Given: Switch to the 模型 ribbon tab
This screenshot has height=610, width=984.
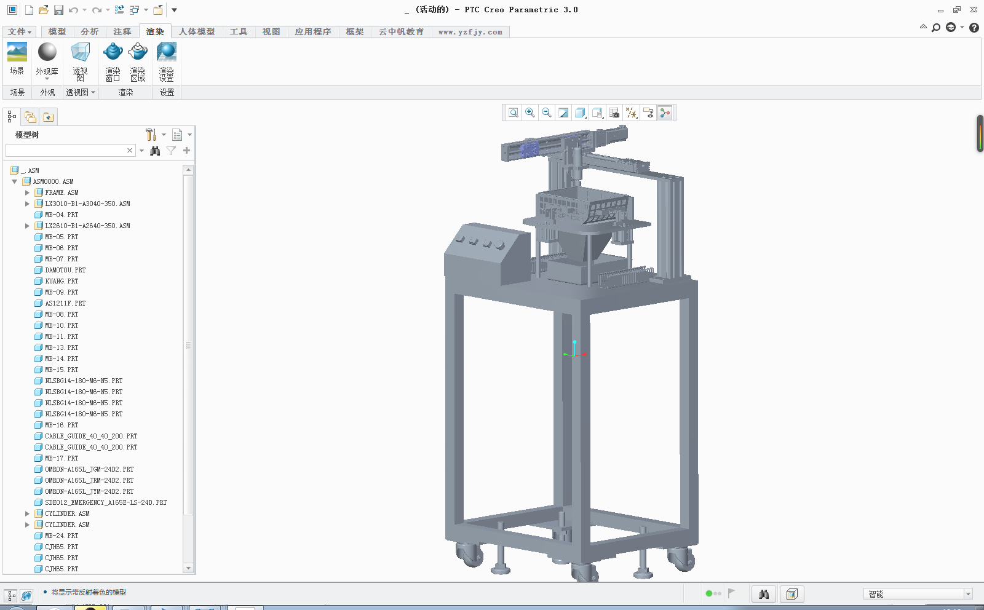Looking at the screenshot, I should [57, 32].
